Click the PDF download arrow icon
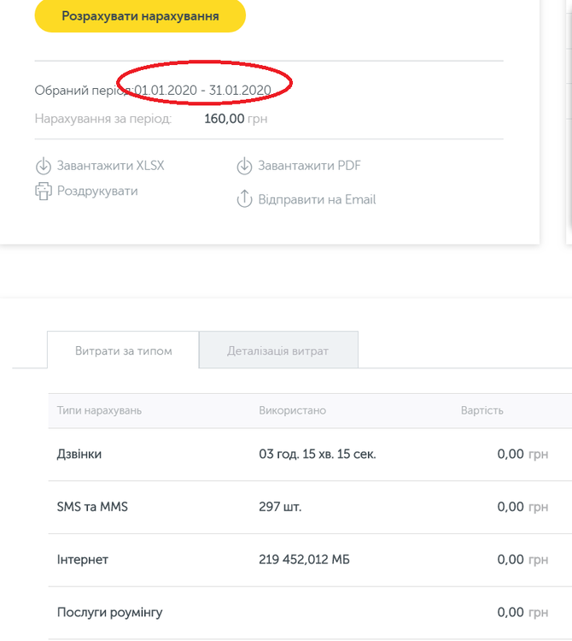 [x=245, y=167]
